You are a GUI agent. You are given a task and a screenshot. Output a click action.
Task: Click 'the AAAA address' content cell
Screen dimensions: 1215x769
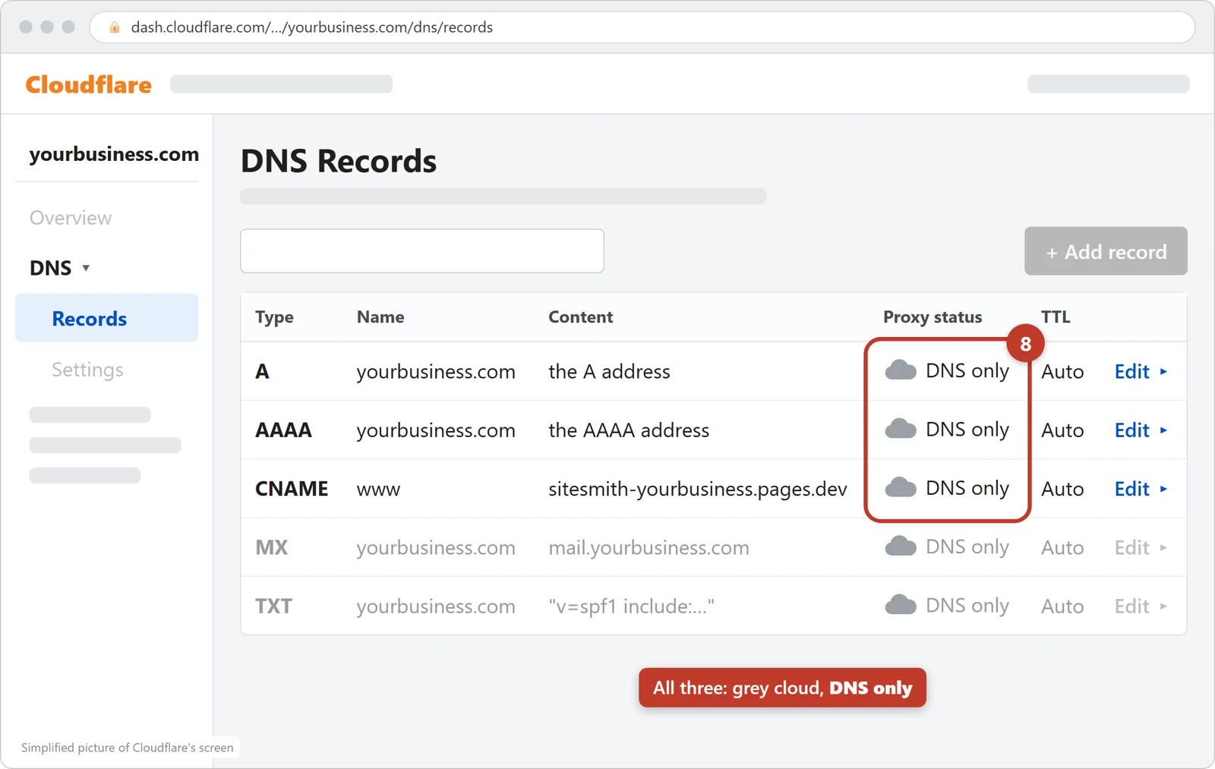point(629,430)
